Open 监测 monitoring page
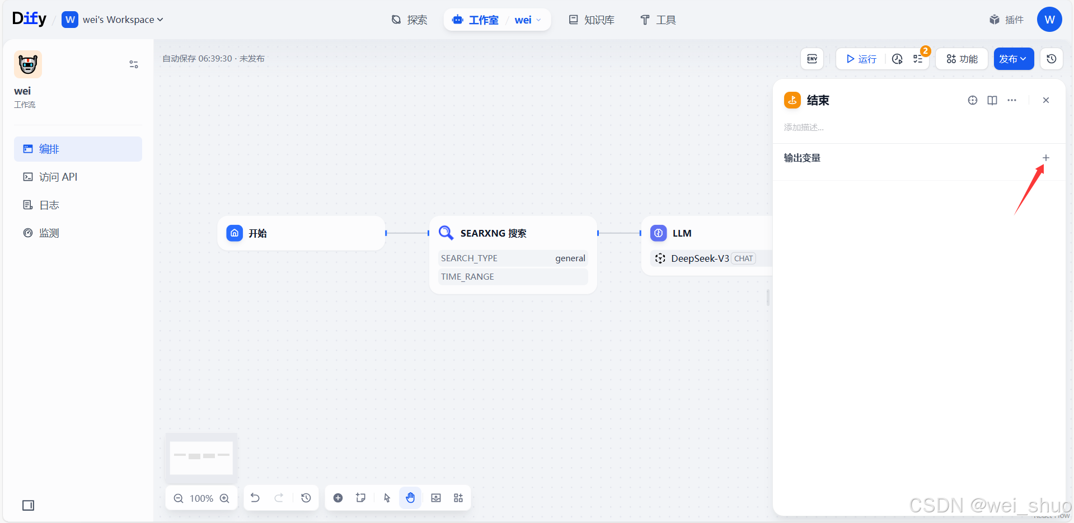1074x523 pixels. click(x=78, y=233)
